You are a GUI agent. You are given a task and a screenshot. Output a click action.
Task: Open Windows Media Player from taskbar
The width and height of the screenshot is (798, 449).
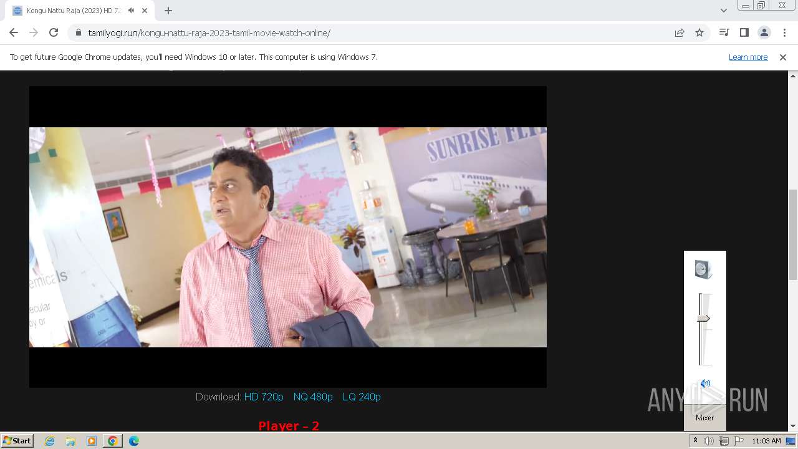(92, 441)
